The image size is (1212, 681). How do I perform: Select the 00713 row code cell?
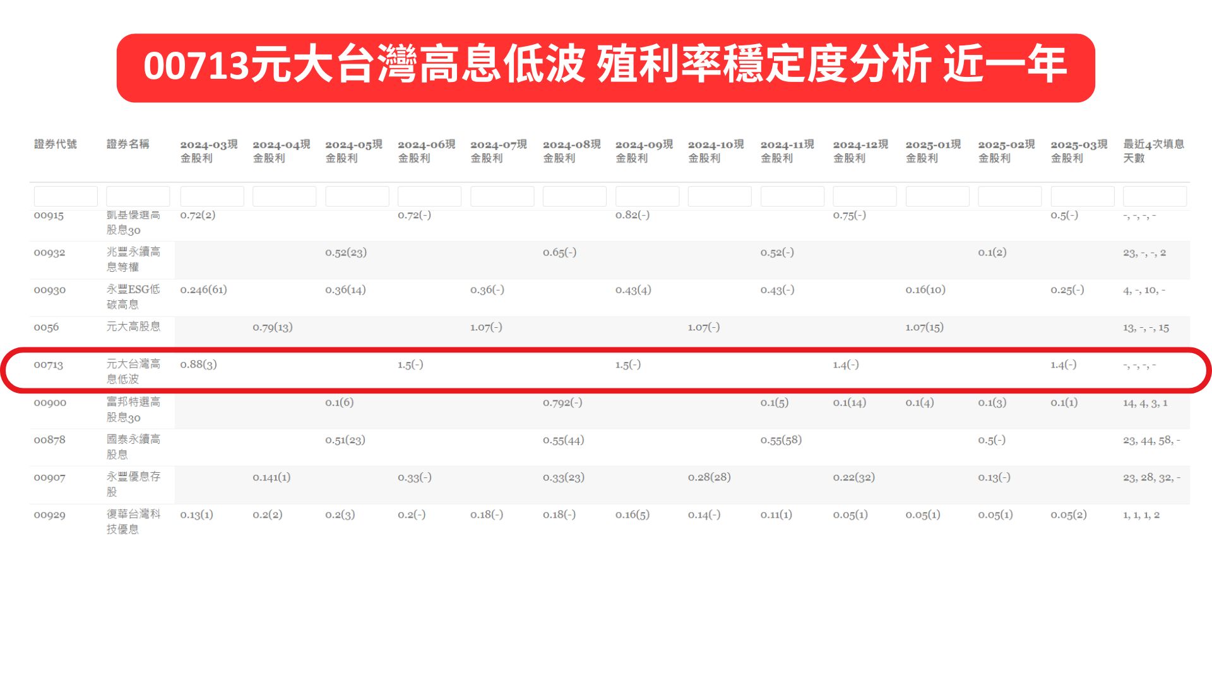[49, 365]
